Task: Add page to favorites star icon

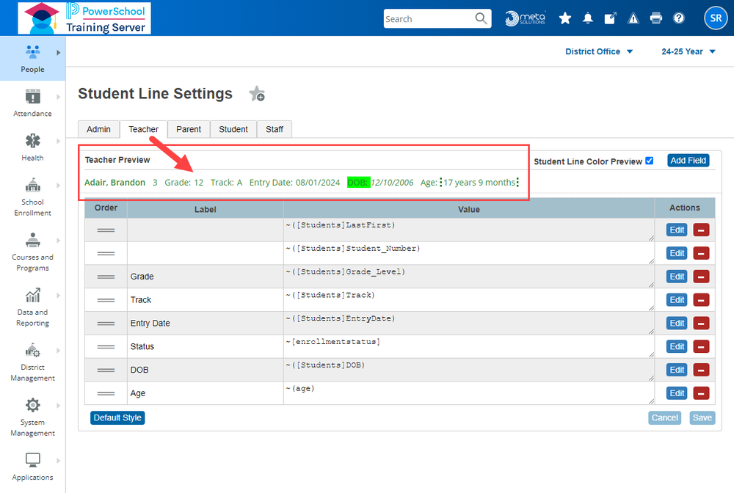Action: [256, 94]
